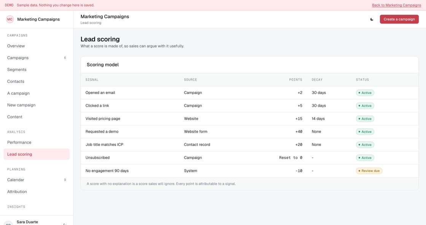Click the Status column header

tap(362, 80)
